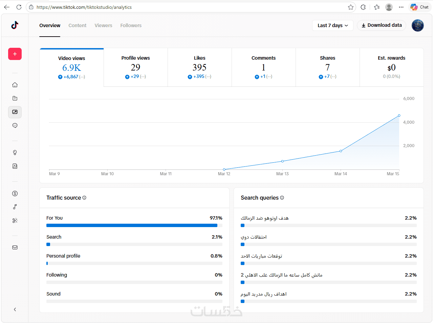This screenshot has height=323, width=433.
Task: Open the Inspiration lightbulb icon in sidebar
Action: (x=15, y=153)
